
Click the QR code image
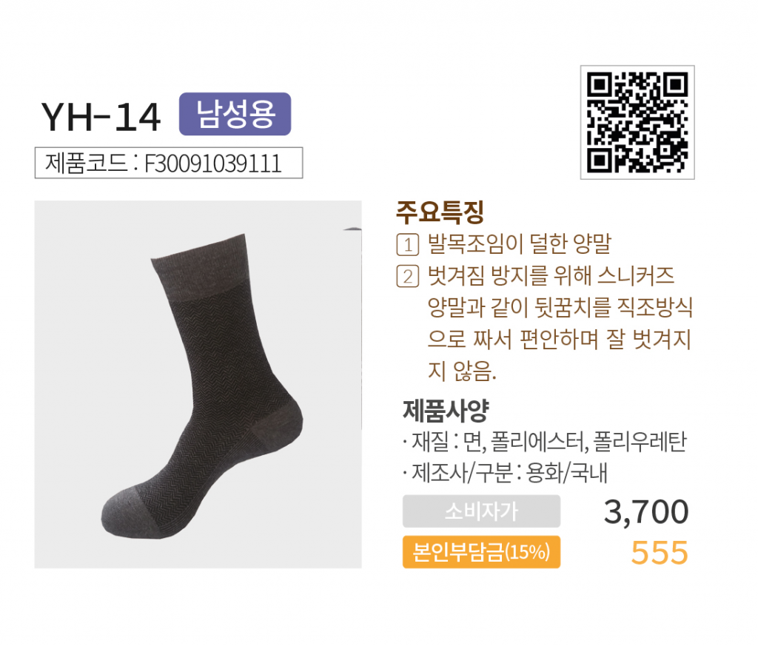[637, 122]
